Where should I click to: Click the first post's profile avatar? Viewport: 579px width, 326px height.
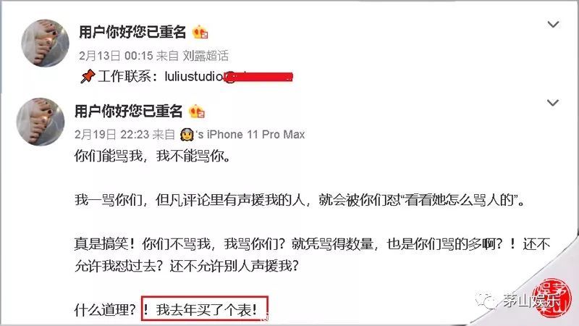[45, 43]
